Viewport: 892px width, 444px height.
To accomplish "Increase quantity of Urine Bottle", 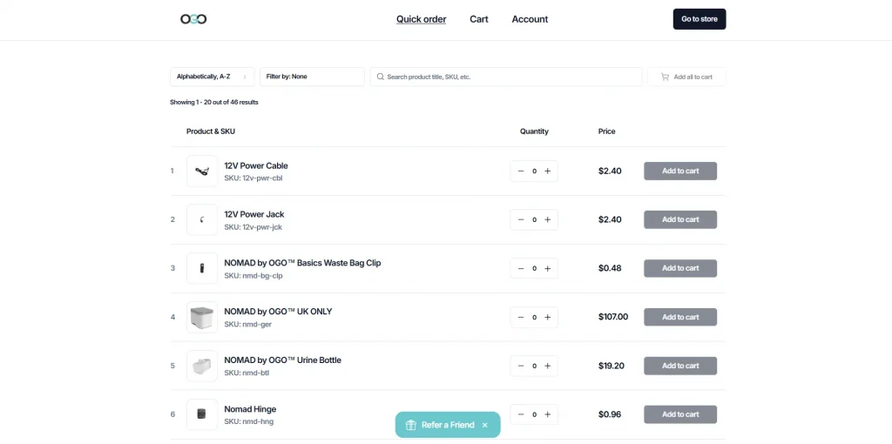I will [x=548, y=367].
